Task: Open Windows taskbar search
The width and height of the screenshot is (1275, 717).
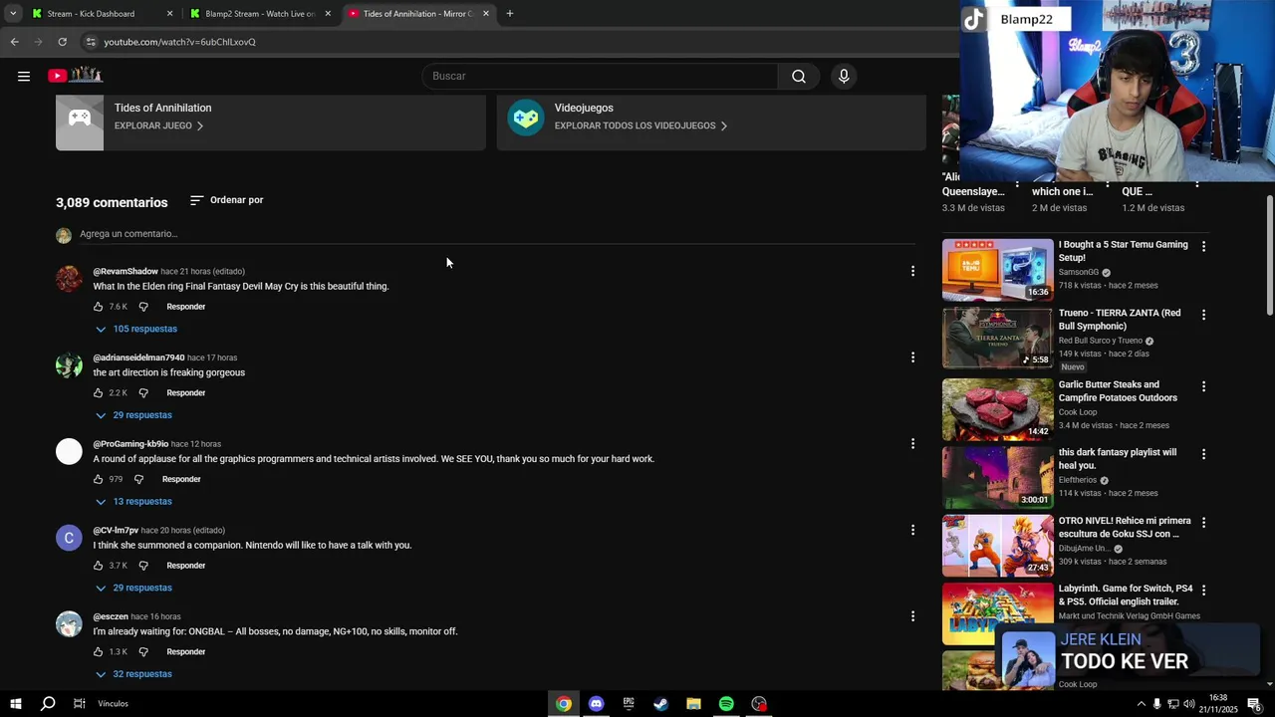Action: pyautogui.click(x=48, y=704)
